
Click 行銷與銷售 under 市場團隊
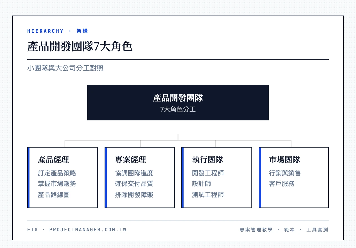(x=285, y=173)
